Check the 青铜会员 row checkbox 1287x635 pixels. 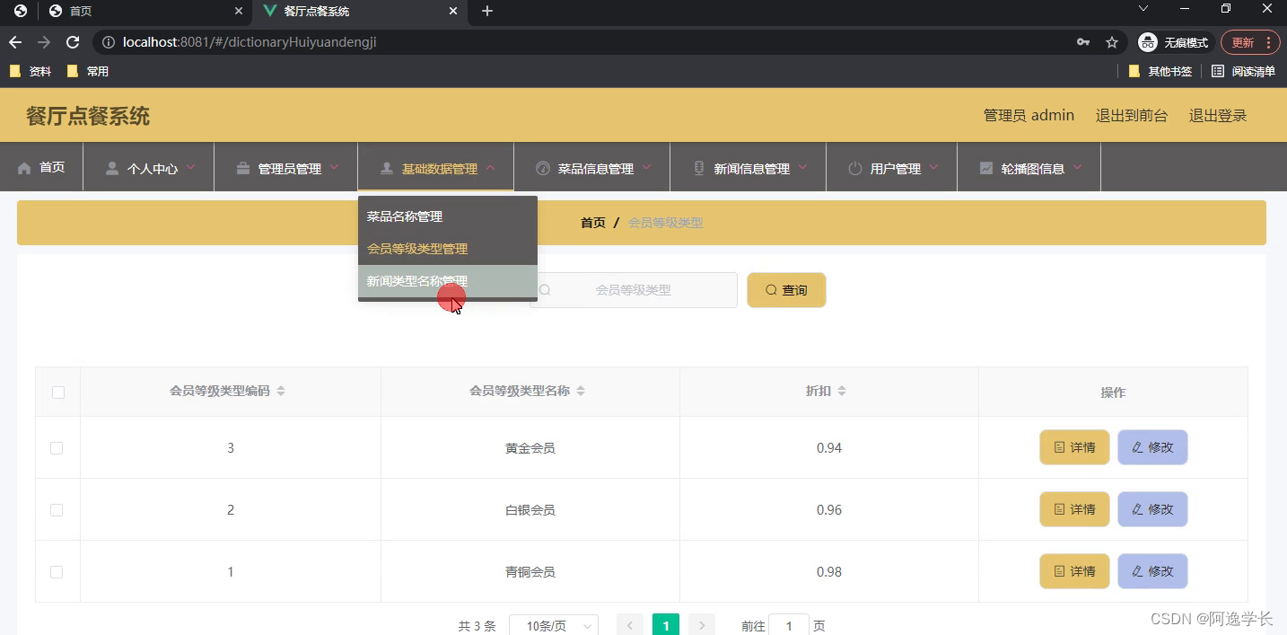(x=57, y=571)
